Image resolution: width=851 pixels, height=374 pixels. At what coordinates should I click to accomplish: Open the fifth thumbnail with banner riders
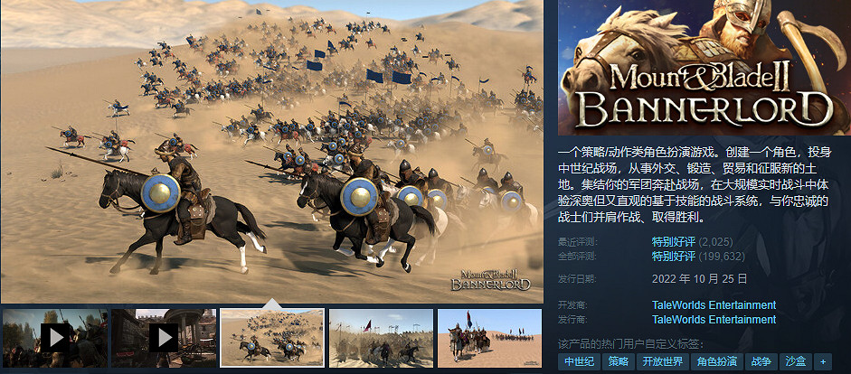489,338
